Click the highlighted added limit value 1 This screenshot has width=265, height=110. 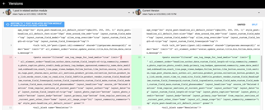tap(250, 57)
